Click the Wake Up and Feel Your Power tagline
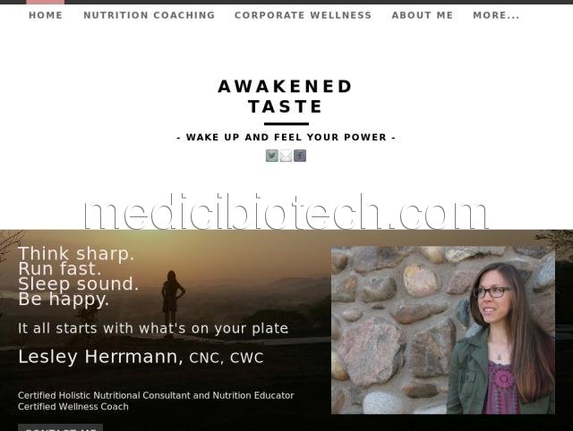Image resolution: width=573 pixels, height=431 pixels. [286, 137]
